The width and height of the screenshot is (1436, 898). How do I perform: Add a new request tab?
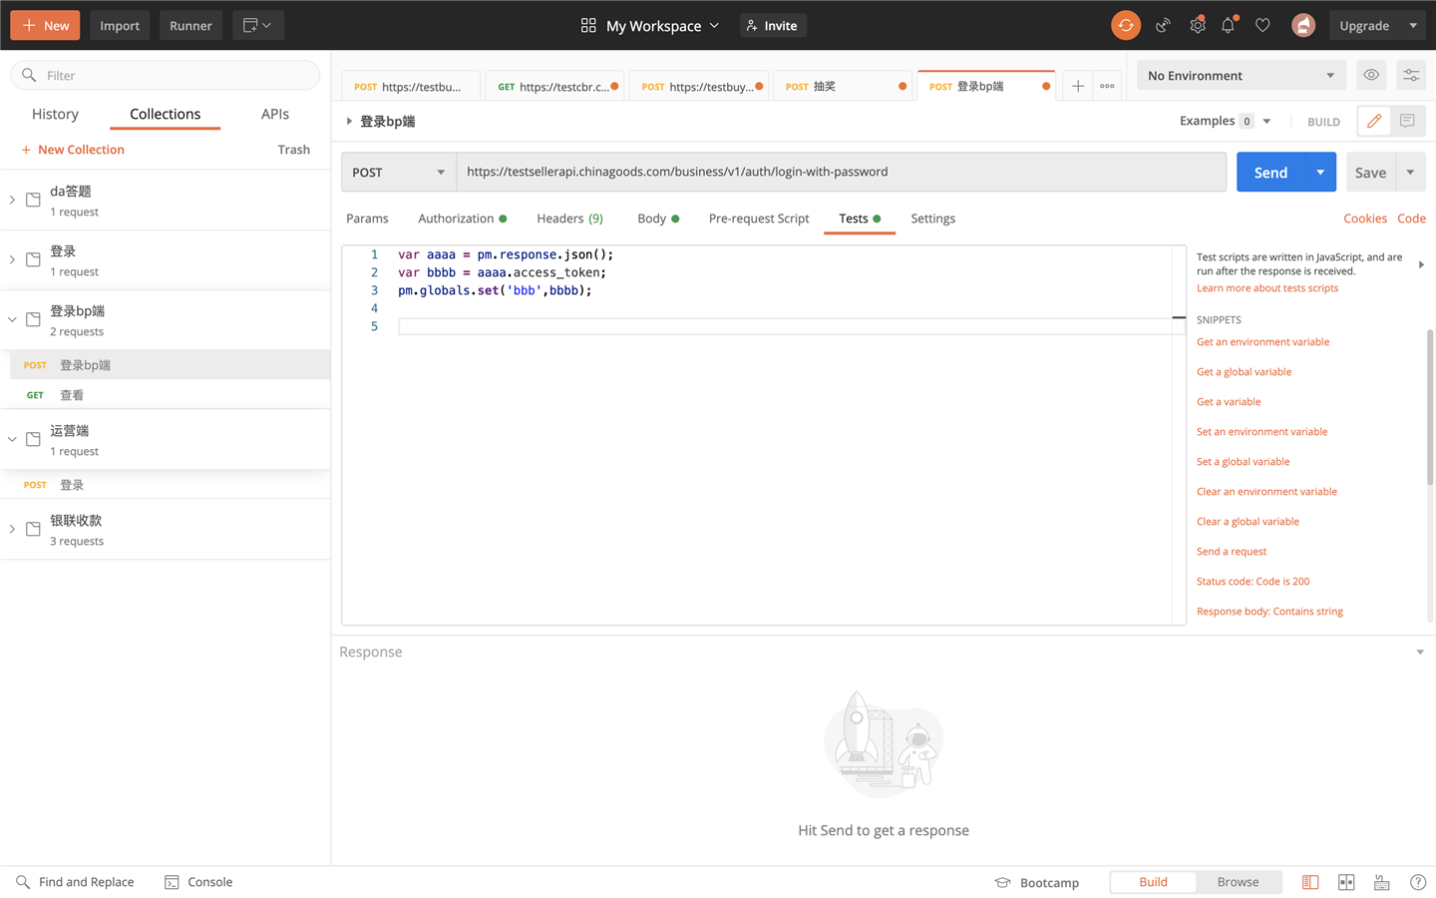pos(1078,86)
